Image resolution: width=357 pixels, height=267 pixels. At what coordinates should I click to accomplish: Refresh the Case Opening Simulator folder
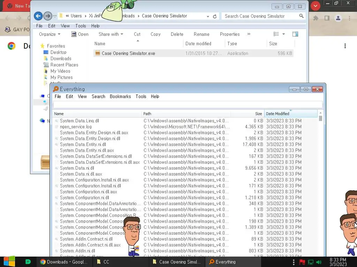[215, 16]
